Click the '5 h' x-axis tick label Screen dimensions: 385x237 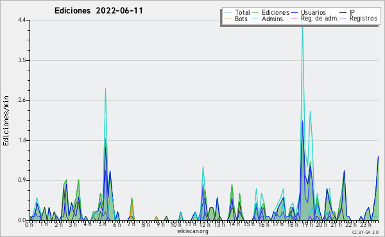102,225
